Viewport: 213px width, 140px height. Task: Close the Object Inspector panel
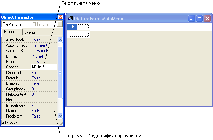(60, 17)
